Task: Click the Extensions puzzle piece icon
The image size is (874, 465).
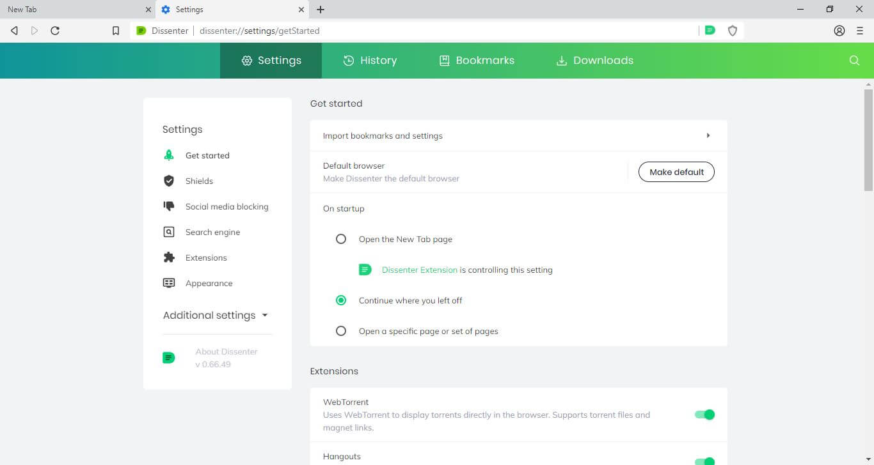Action: [169, 257]
